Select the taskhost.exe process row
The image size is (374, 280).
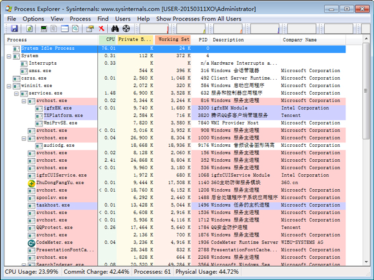tap(175, 205)
